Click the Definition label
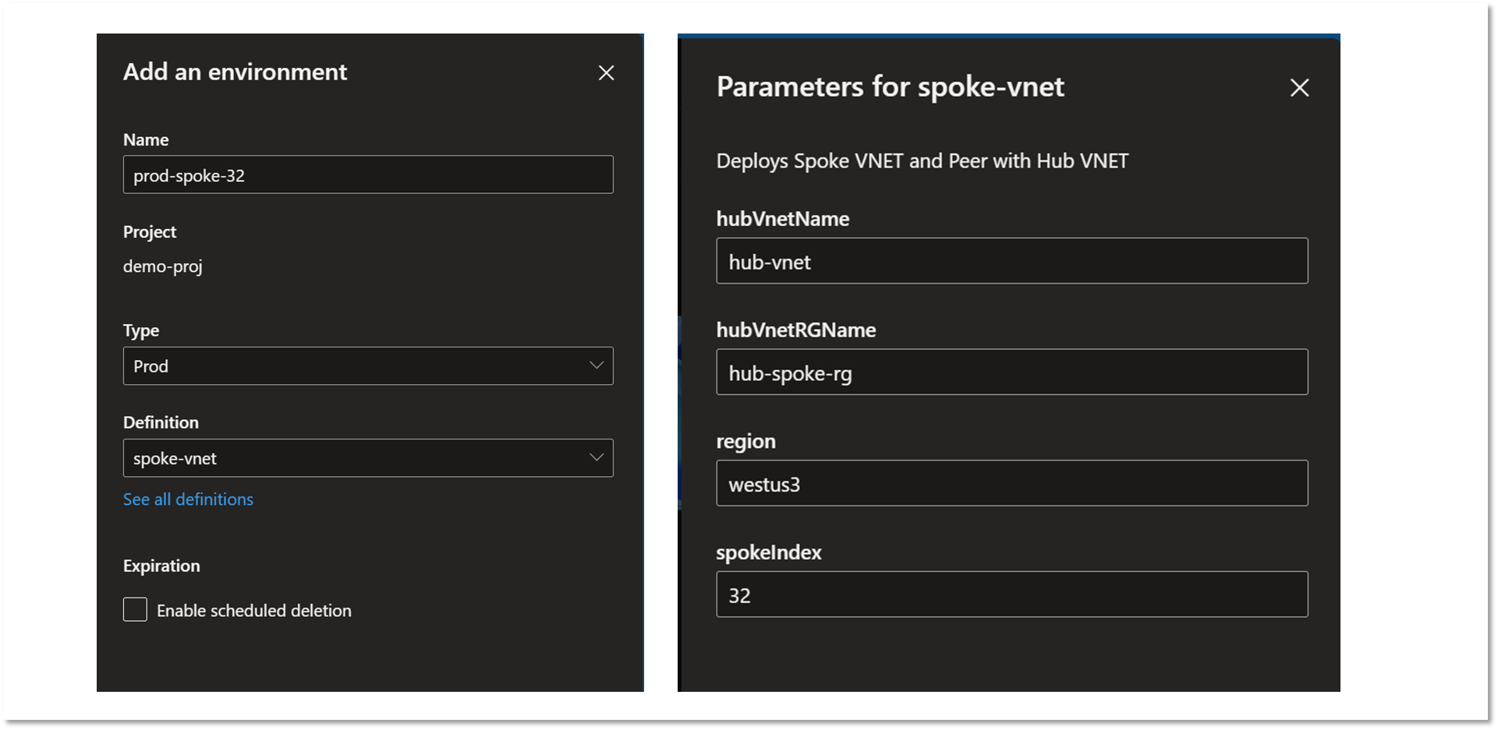 coord(161,422)
